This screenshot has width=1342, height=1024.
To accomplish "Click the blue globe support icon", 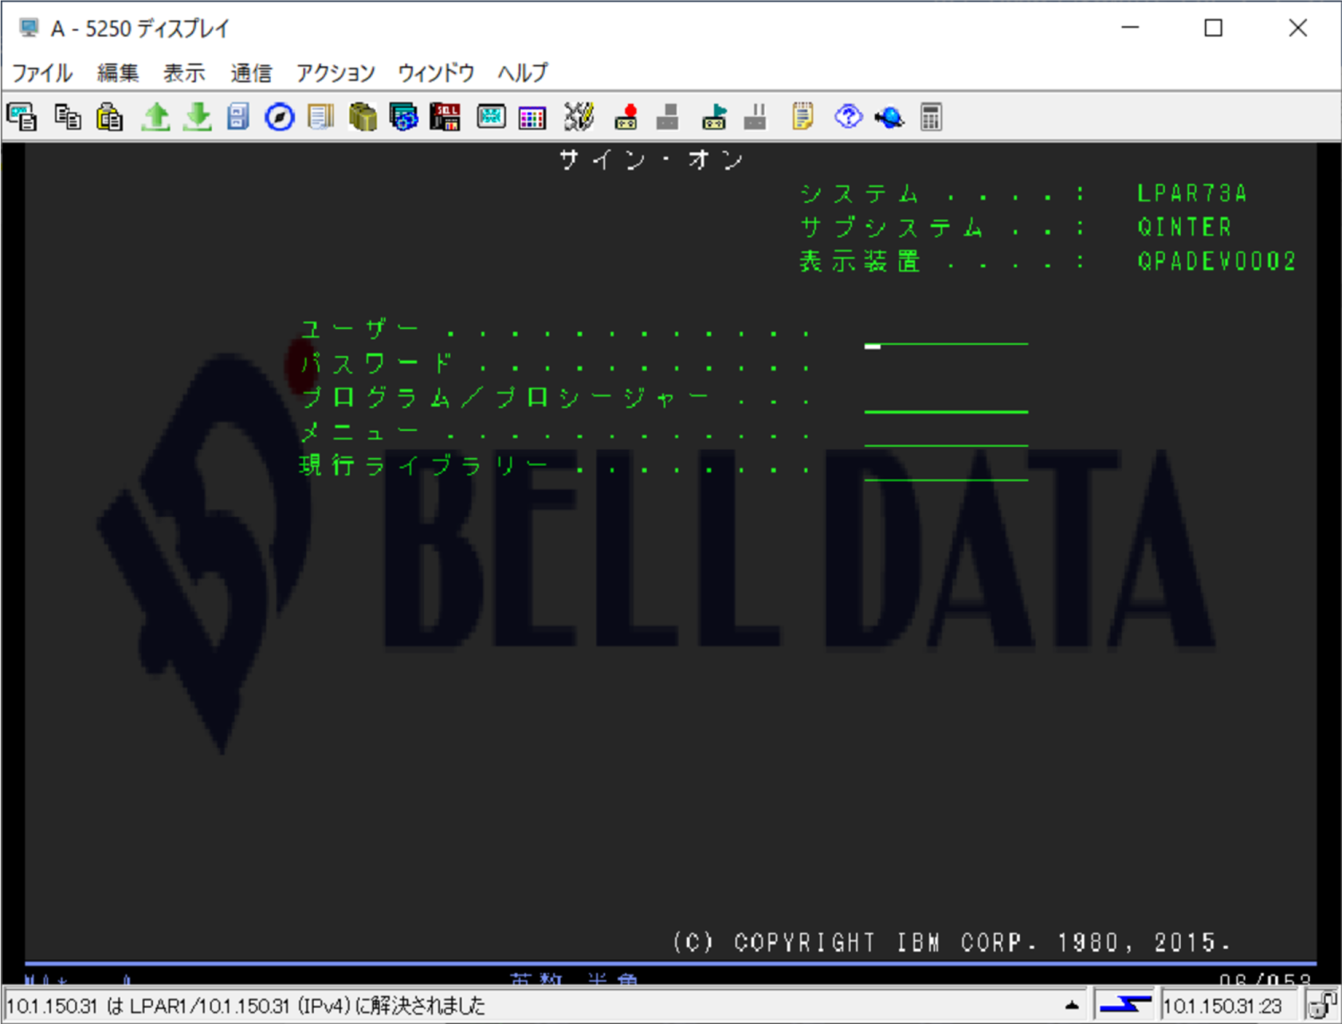I will click(889, 117).
